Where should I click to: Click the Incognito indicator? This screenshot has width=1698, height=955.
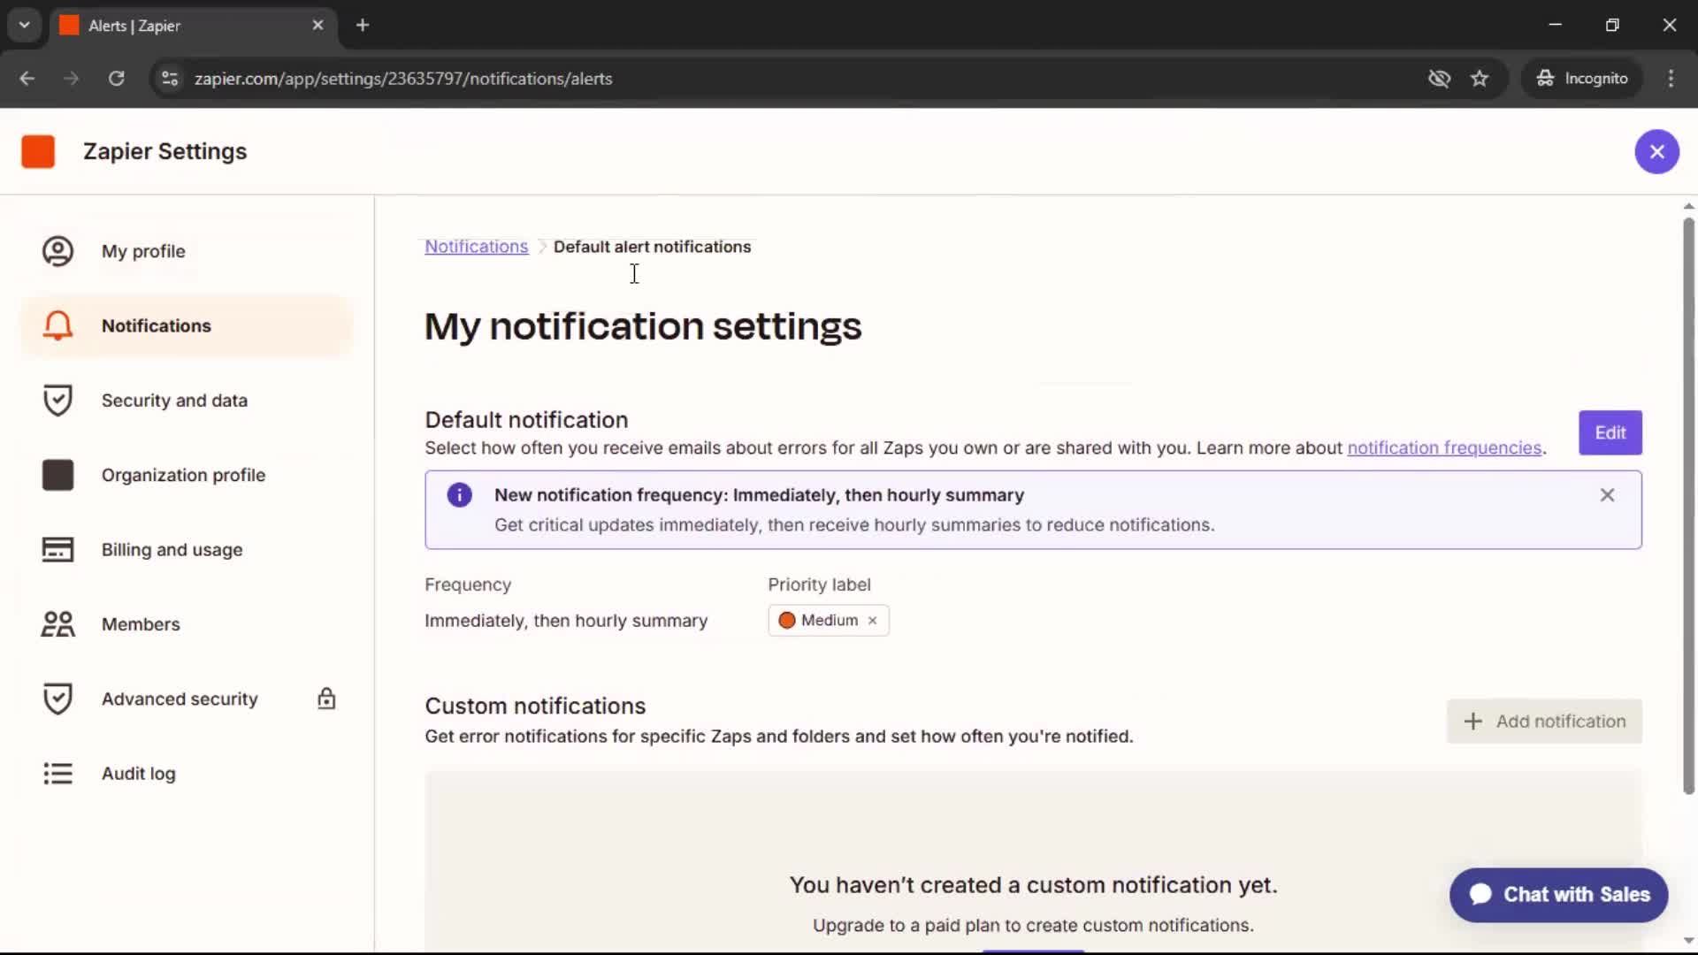pos(1581,79)
